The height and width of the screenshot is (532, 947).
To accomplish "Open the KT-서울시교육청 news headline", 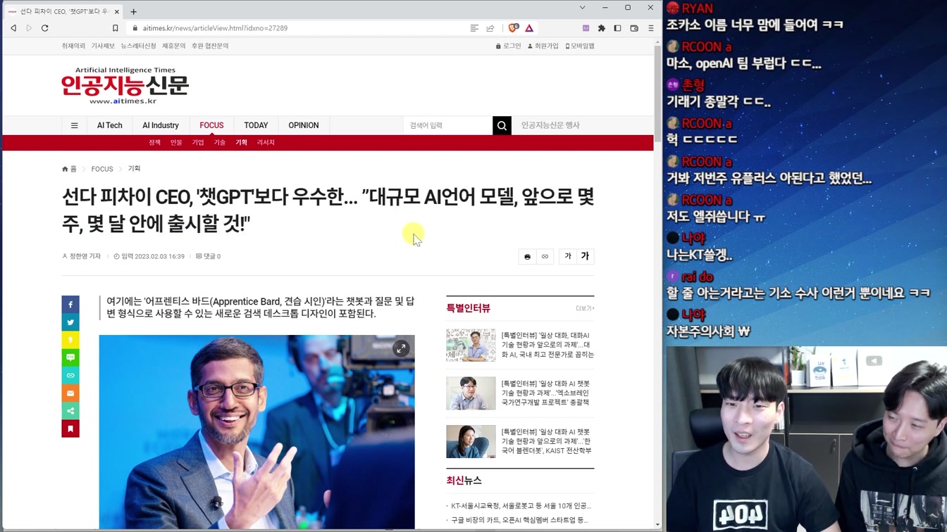I will pyautogui.click(x=521, y=506).
